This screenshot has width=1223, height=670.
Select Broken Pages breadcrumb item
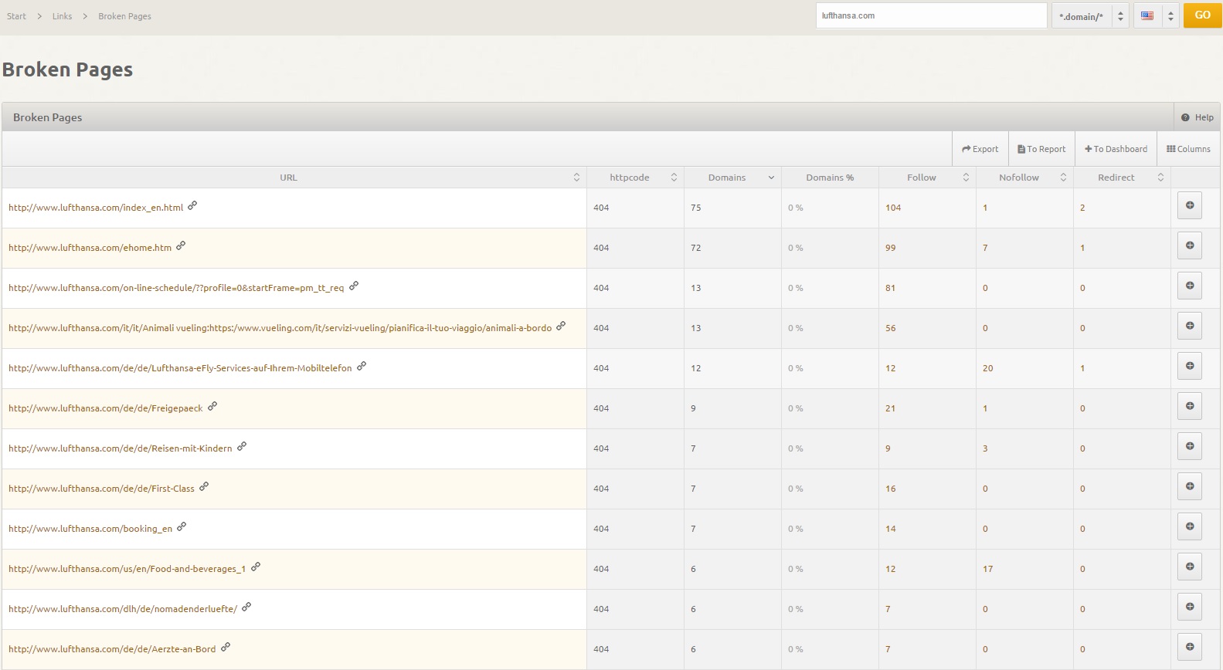click(124, 16)
